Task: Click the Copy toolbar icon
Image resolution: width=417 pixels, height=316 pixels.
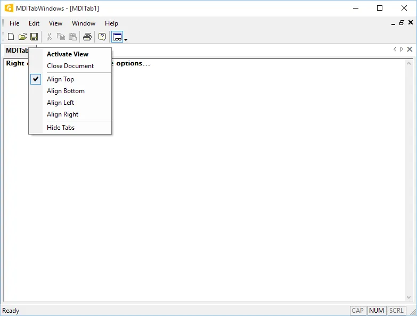Action: [61, 37]
